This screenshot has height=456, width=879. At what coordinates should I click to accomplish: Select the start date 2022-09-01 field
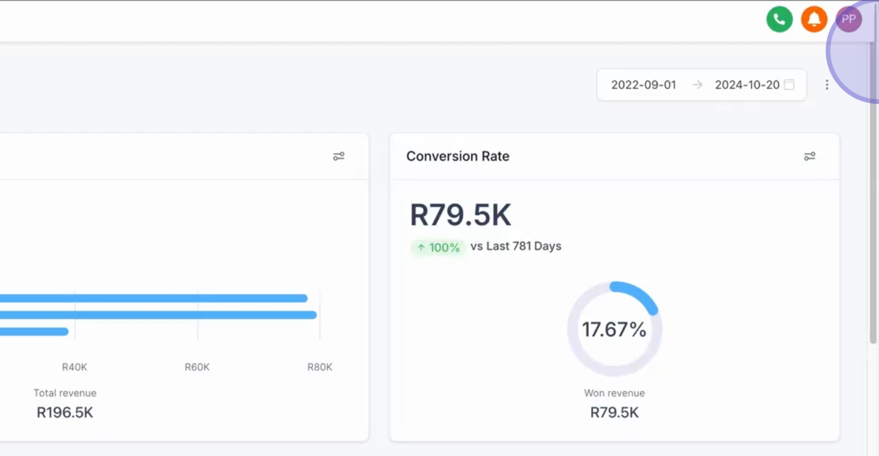click(x=643, y=85)
